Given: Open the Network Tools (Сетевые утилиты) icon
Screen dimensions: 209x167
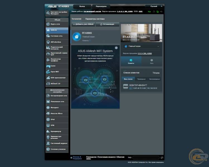Looking at the screenshot, I should pos(48,149).
